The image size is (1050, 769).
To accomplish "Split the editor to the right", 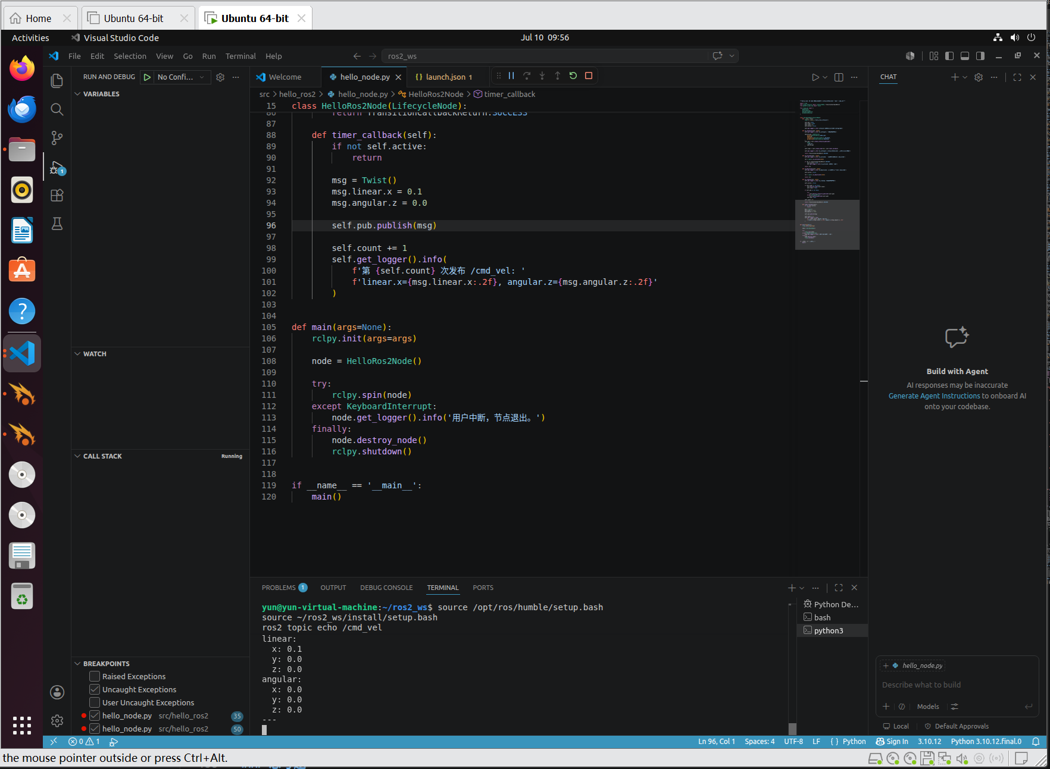I will pyautogui.click(x=839, y=77).
